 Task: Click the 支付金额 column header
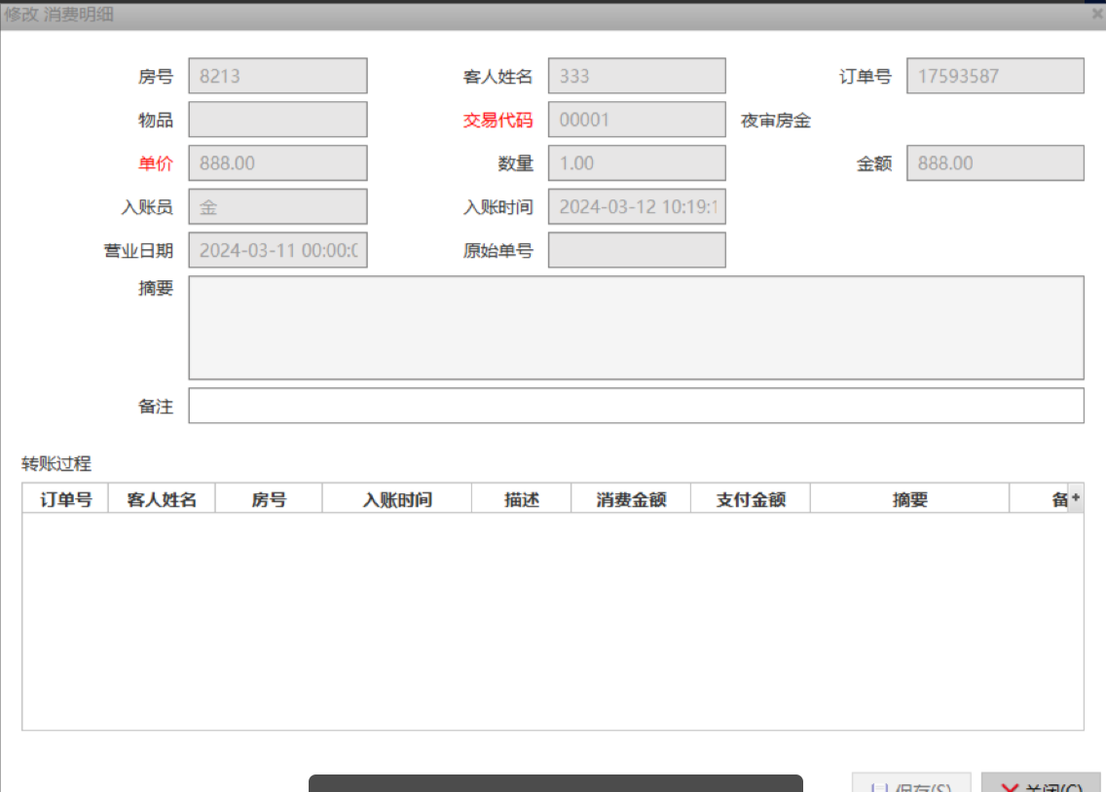[x=751, y=500]
